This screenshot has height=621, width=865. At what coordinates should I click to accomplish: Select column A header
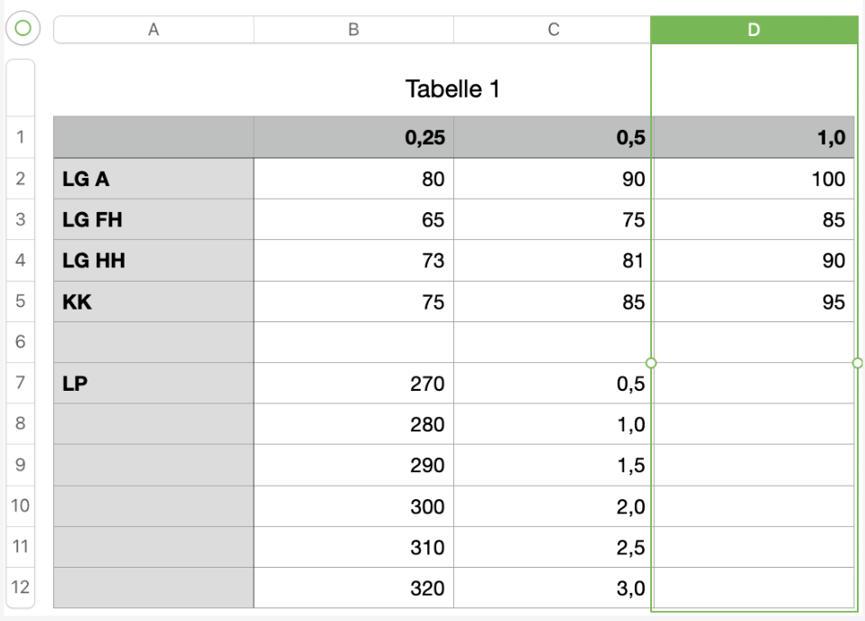click(x=153, y=30)
